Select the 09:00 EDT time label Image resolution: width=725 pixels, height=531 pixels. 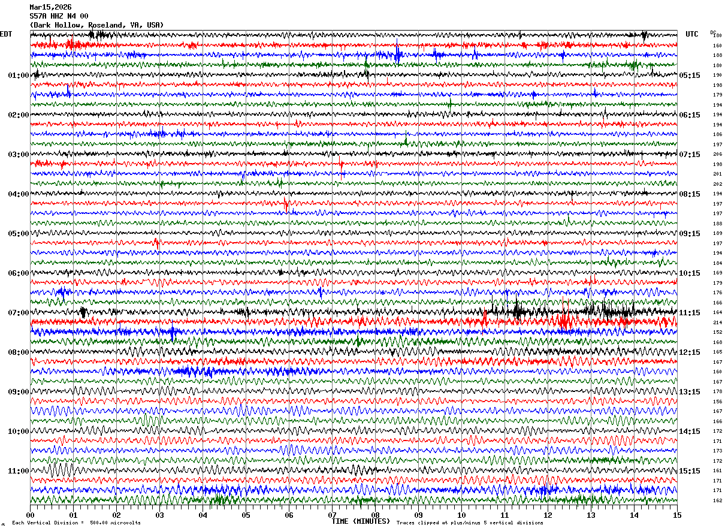19,392
